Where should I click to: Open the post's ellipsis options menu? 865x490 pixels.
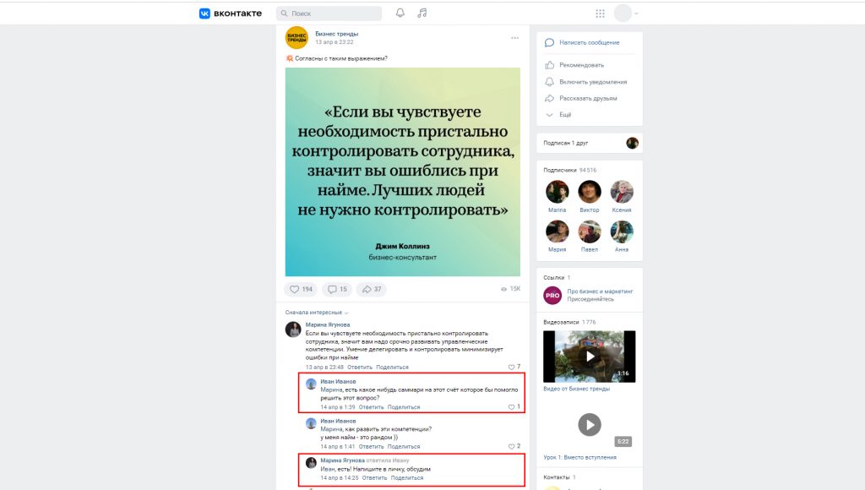[514, 38]
